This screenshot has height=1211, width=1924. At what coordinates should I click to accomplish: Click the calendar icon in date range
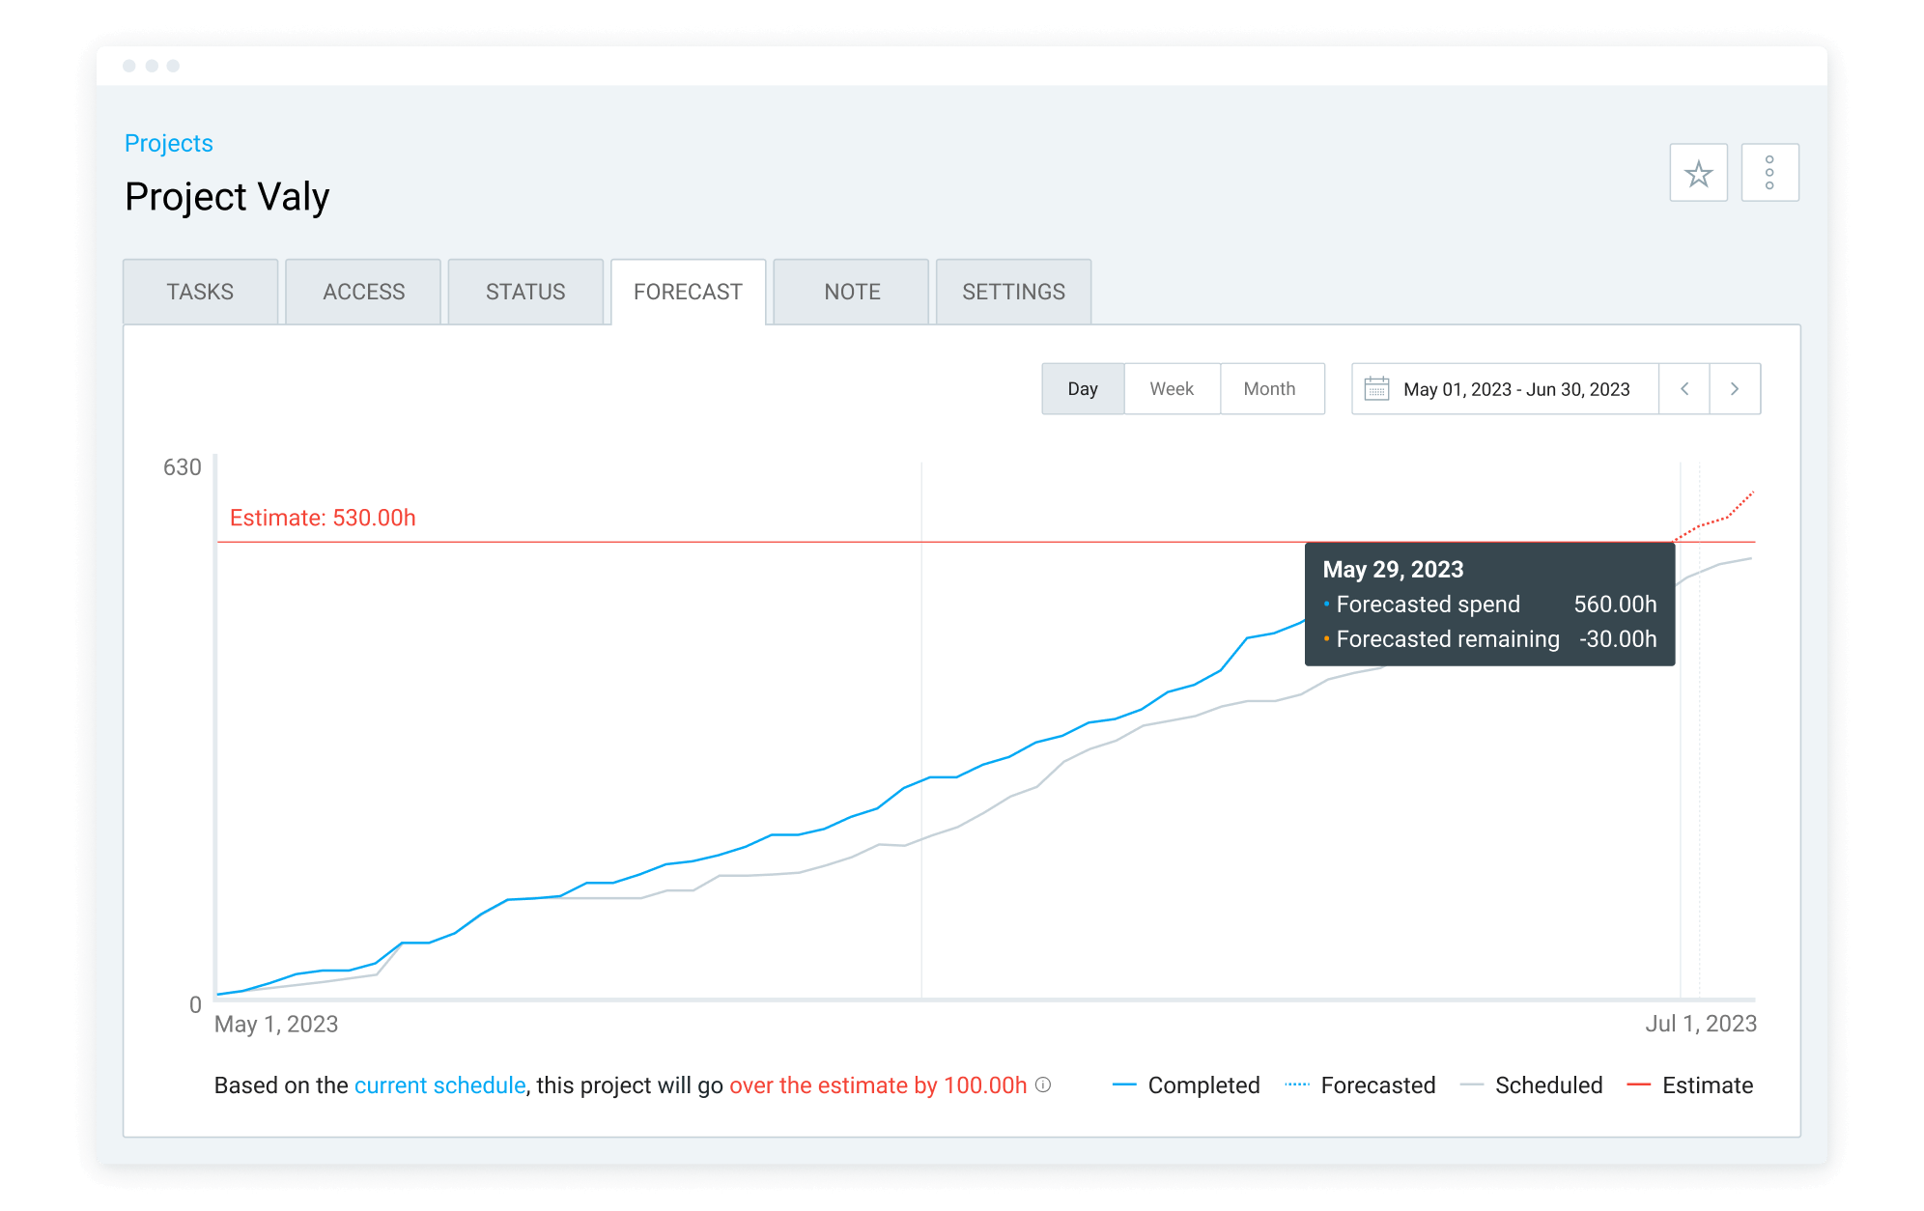1376,389
